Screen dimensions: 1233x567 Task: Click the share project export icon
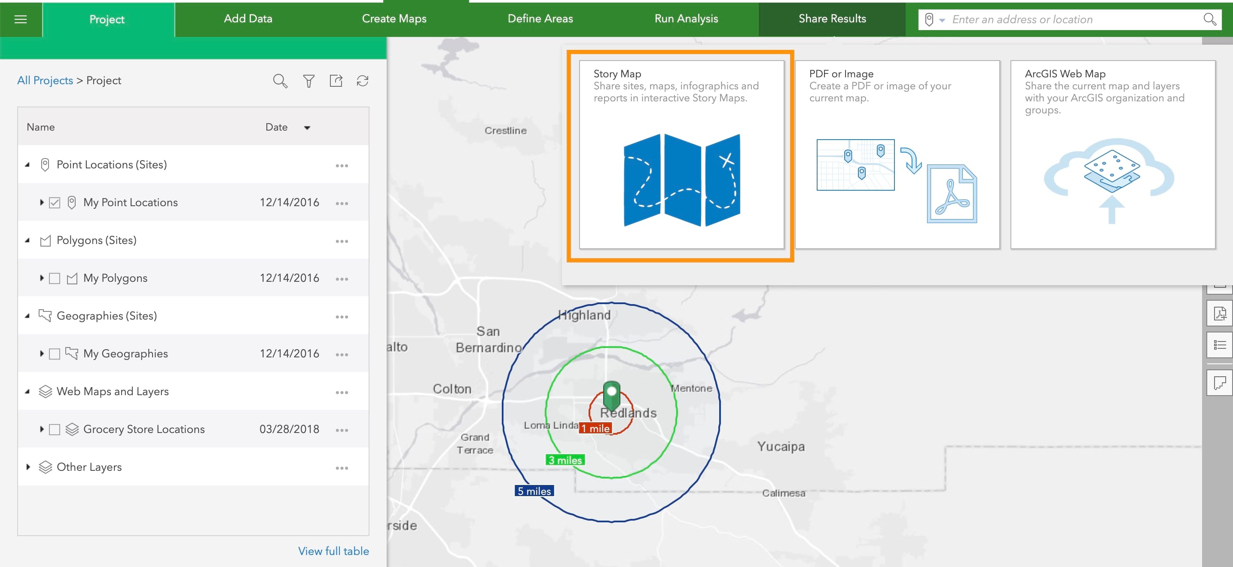coord(336,81)
